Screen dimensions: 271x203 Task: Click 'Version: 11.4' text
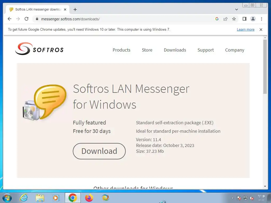pyautogui.click(x=148, y=140)
